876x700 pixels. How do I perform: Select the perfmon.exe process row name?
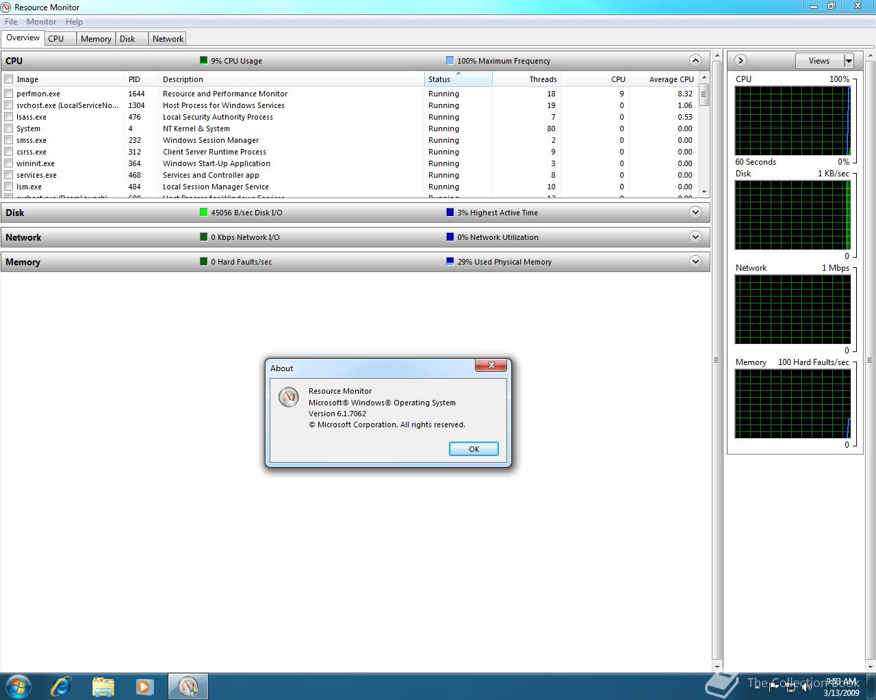[38, 94]
